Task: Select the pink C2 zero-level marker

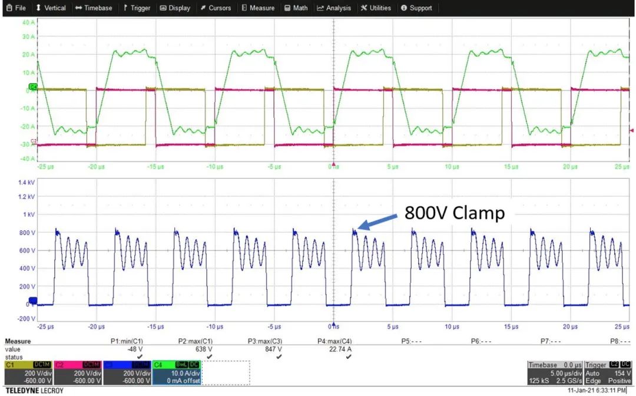Action: point(34,141)
